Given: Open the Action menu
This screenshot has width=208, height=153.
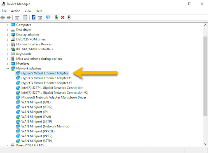Looking at the screenshot, I should coord(16,11).
